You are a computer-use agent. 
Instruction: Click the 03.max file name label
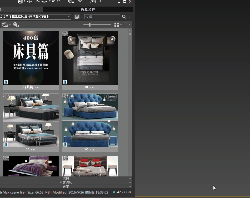pyautogui.click(x=90, y=149)
